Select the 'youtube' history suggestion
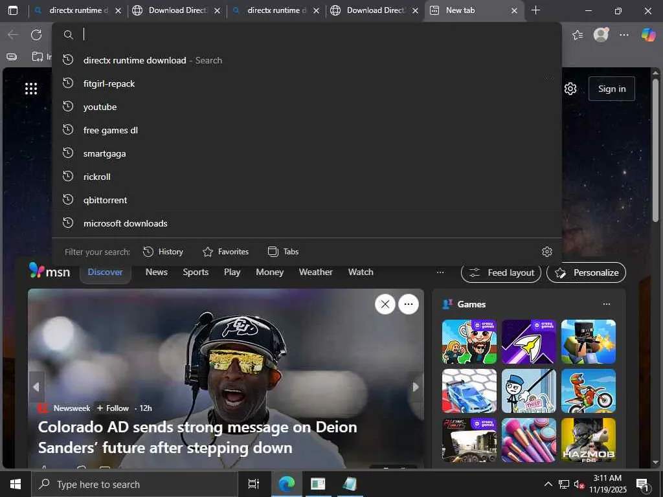Viewport: 663px width, 497px height. pos(307,107)
